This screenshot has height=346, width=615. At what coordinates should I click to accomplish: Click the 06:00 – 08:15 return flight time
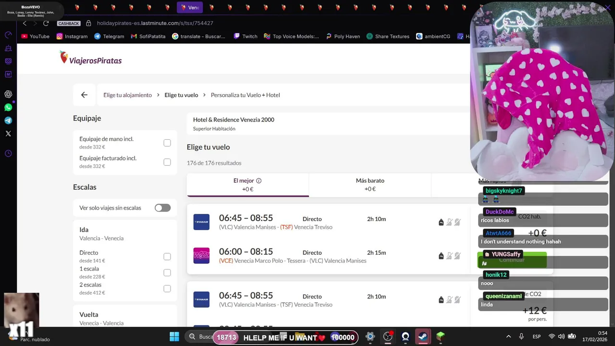246,251
